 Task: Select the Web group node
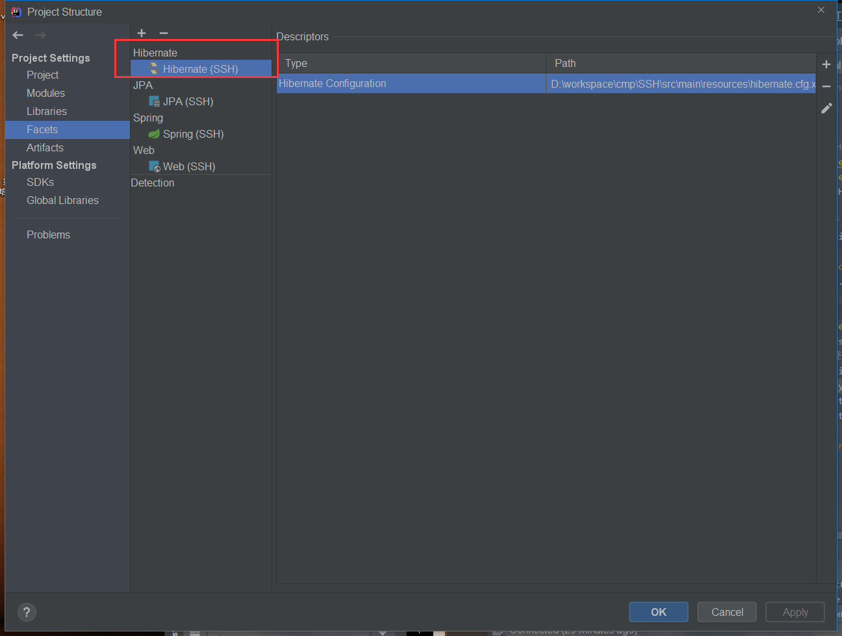pos(144,150)
